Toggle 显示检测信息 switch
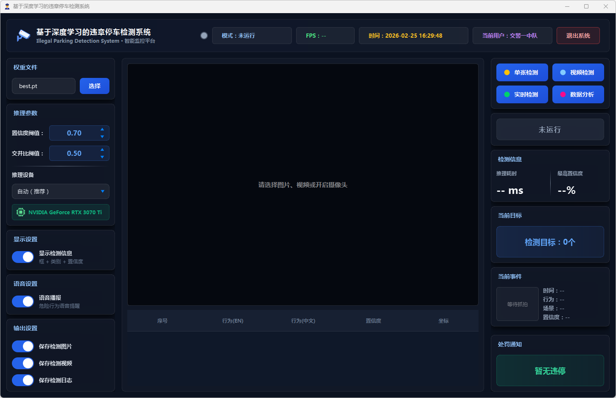Image resolution: width=616 pixels, height=398 pixels. [x=23, y=257]
